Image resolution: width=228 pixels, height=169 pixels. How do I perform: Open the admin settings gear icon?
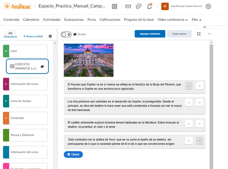coord(208,6)
